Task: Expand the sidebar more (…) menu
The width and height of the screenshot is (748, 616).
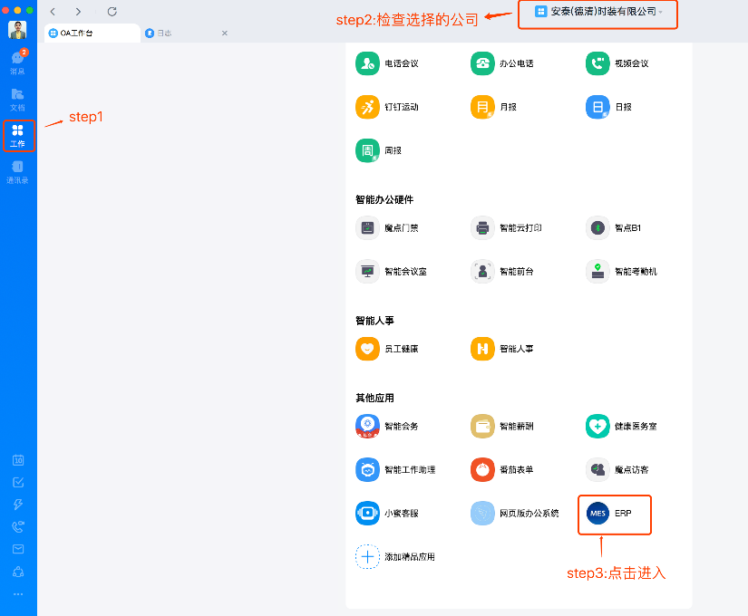Action: (18, 594)
